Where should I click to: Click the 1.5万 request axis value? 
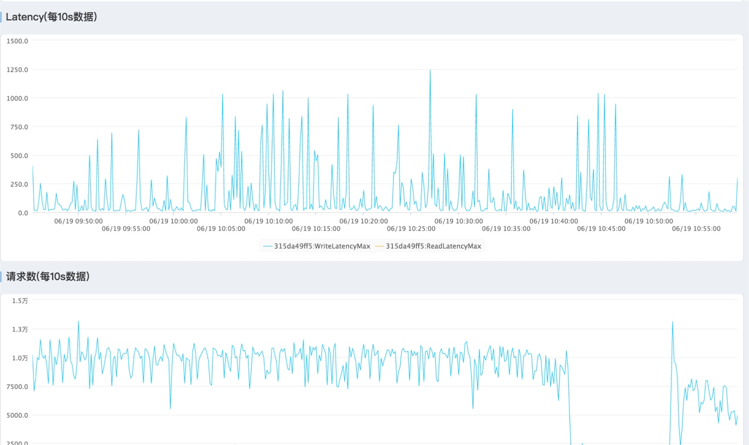(x=20, y=301)
